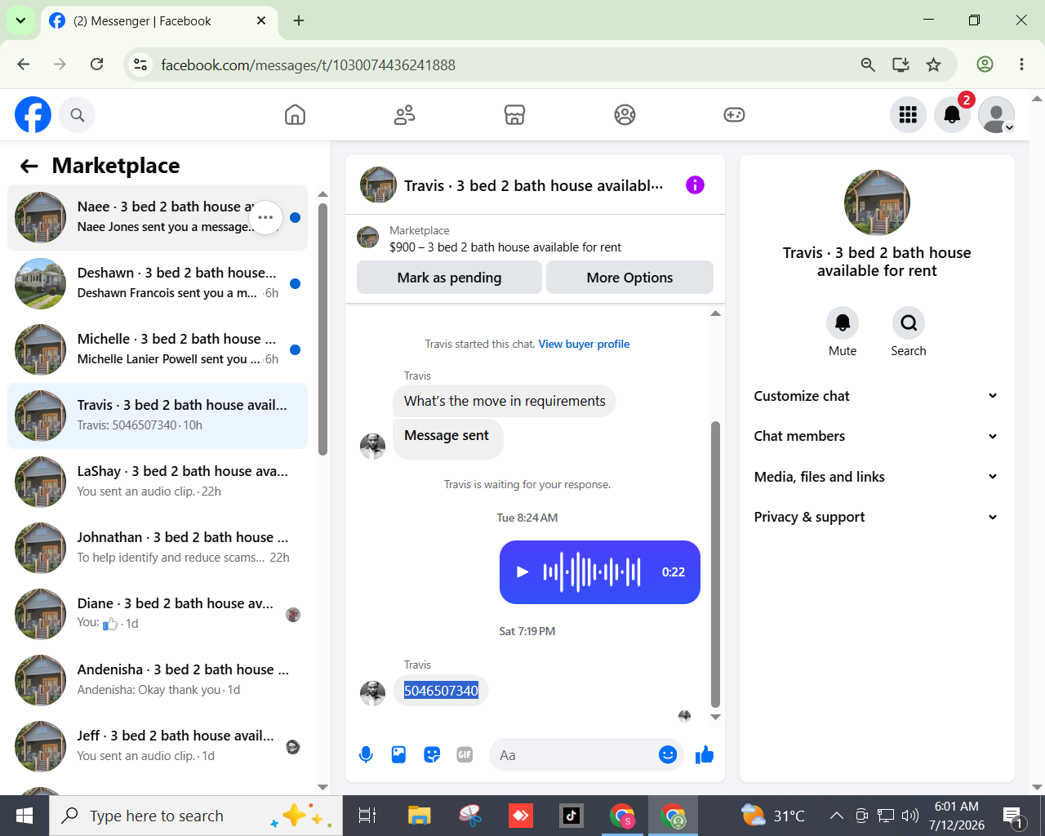Open Facebook search magnifier
The height and width of the screenshot is (836, 1045).
coord(78,115)
